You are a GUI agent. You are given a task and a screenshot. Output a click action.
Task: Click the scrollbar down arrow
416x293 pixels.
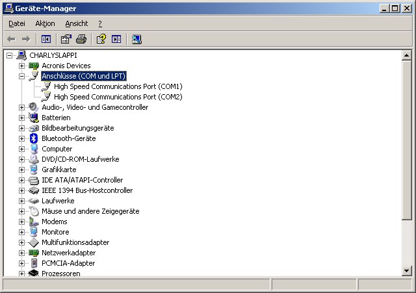tap(406, 271)
